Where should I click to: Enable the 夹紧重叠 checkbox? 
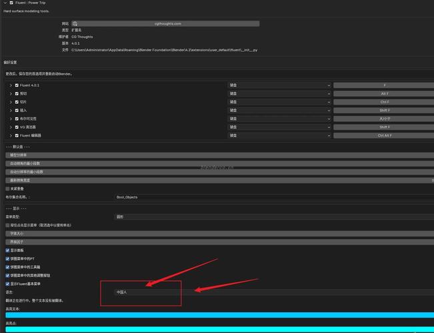(7, 188)
